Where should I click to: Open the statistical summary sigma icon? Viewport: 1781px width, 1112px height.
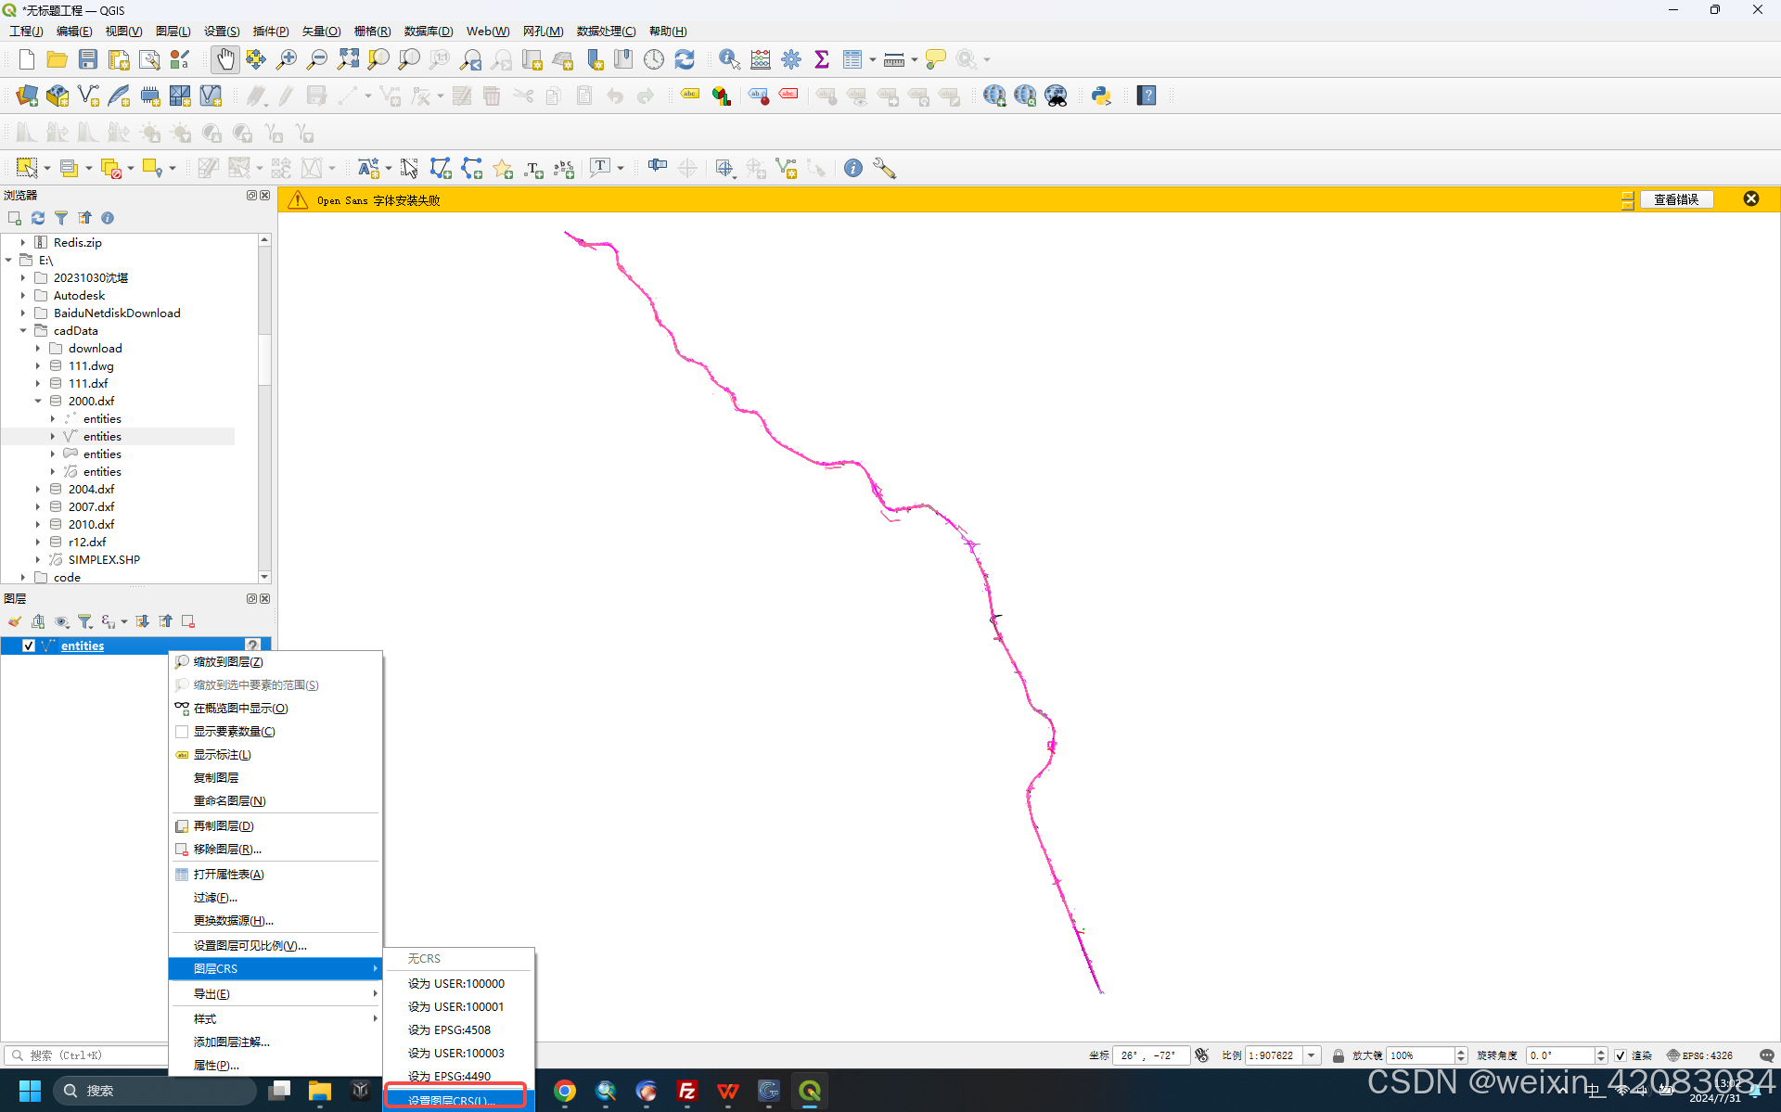point(821,59)
